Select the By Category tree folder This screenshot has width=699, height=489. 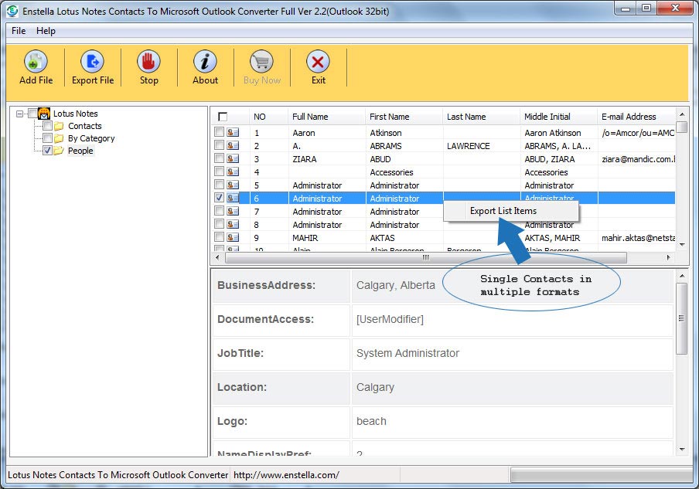point(90,138)
